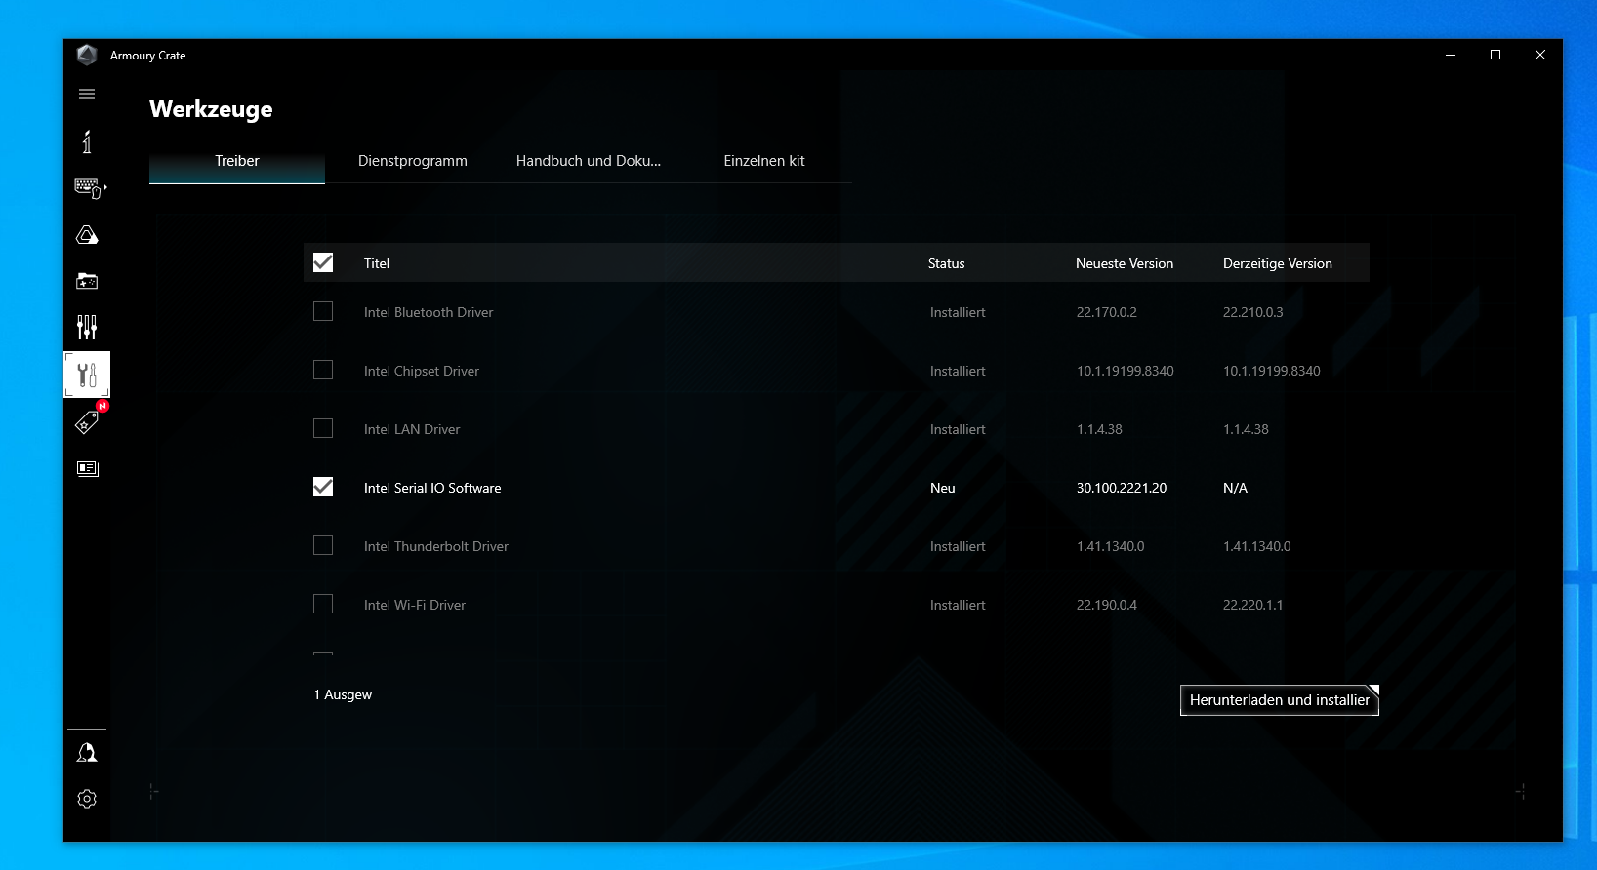Check the Intel Thunderbolt Driver checkbox
This screenshot has width=1597, height=870.
pos(323,545)
